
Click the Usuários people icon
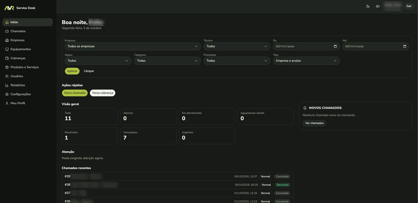(x=7, y=76)
